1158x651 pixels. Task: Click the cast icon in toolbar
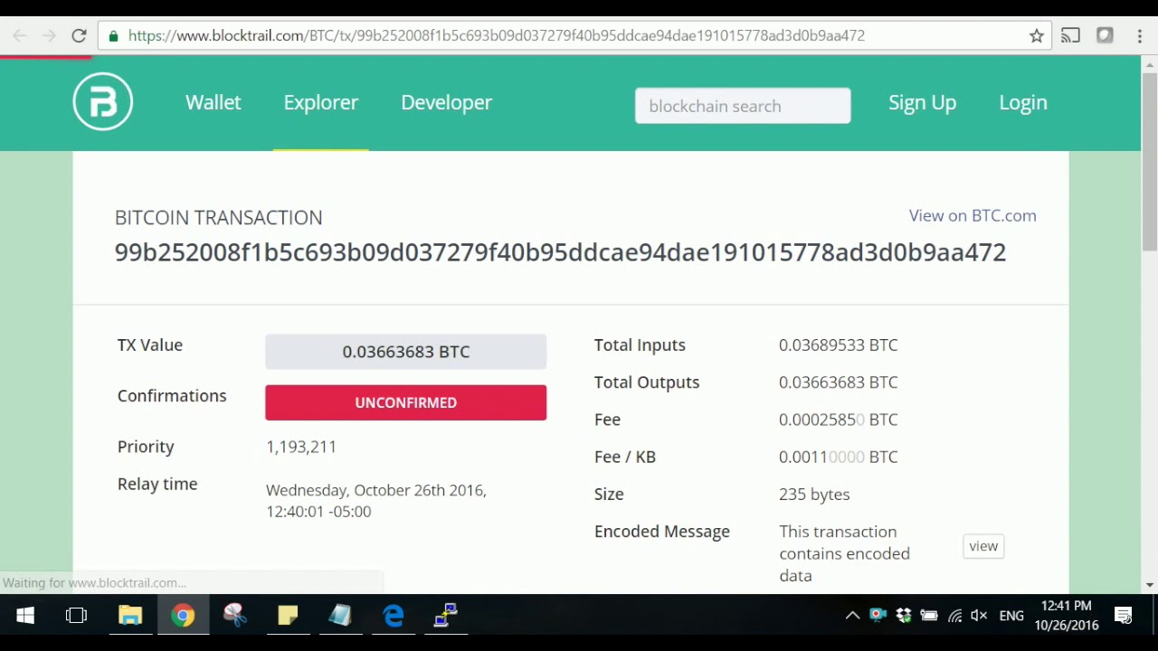[1070, 35]
